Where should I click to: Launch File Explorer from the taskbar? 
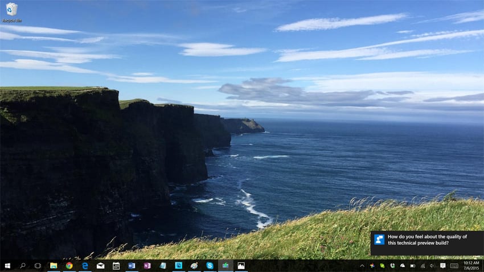coord(54,266)
